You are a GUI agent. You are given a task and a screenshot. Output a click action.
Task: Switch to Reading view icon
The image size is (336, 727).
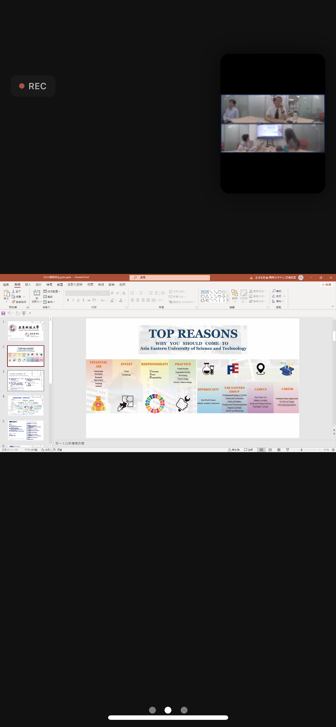coord(279,450)
